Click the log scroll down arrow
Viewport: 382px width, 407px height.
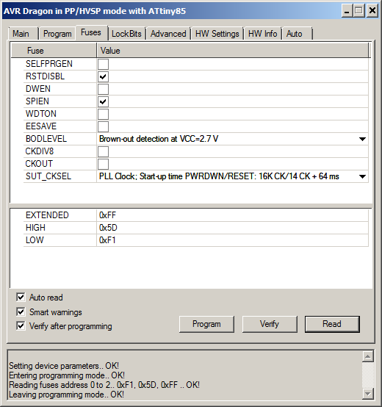point(368,394)
